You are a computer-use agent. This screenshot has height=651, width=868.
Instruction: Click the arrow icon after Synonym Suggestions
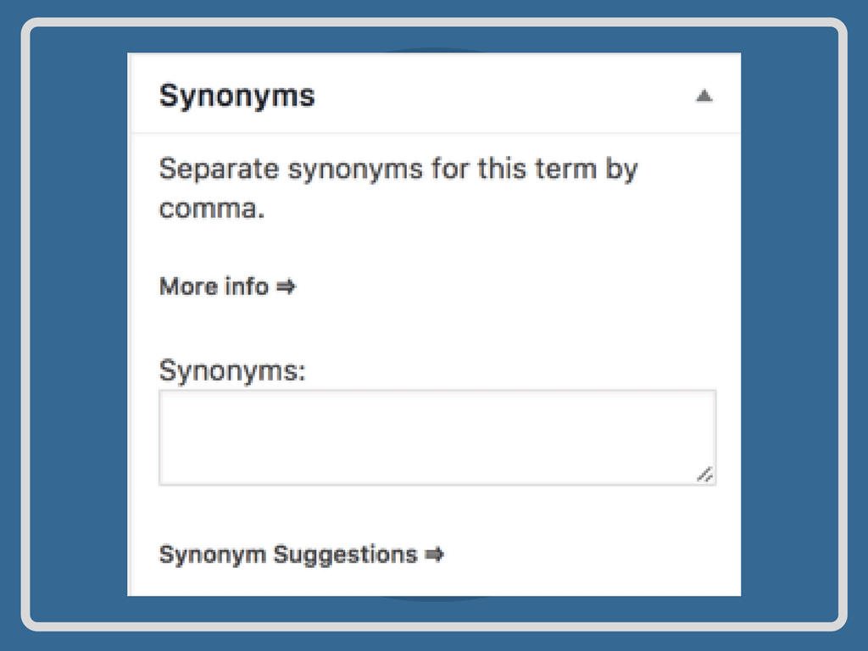pos(434,554)
